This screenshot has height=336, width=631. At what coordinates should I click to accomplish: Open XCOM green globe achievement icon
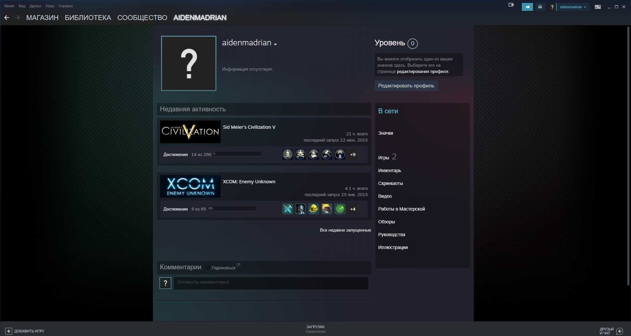coord(340,209)
